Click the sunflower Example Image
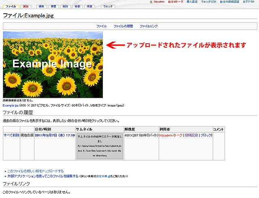The height and width of the screenshot is (198, 259). coord(53,65)
